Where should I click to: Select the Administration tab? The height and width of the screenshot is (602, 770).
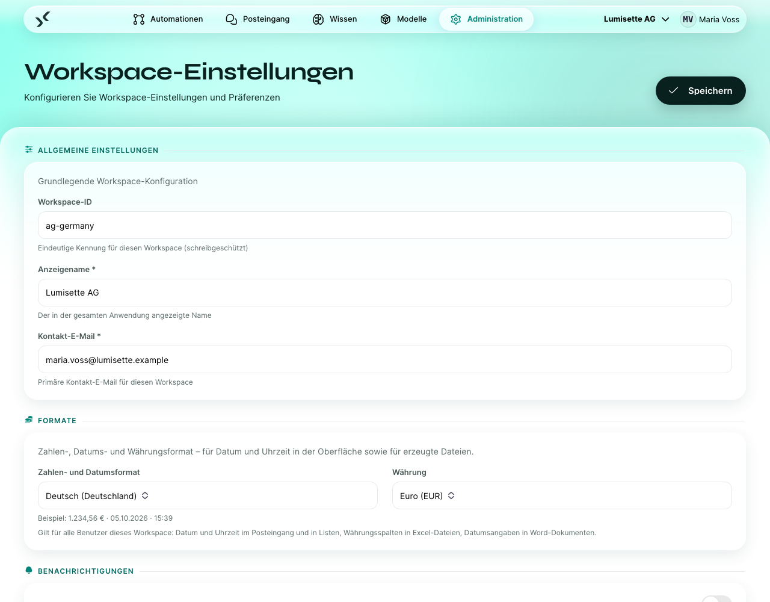(486, 19)
